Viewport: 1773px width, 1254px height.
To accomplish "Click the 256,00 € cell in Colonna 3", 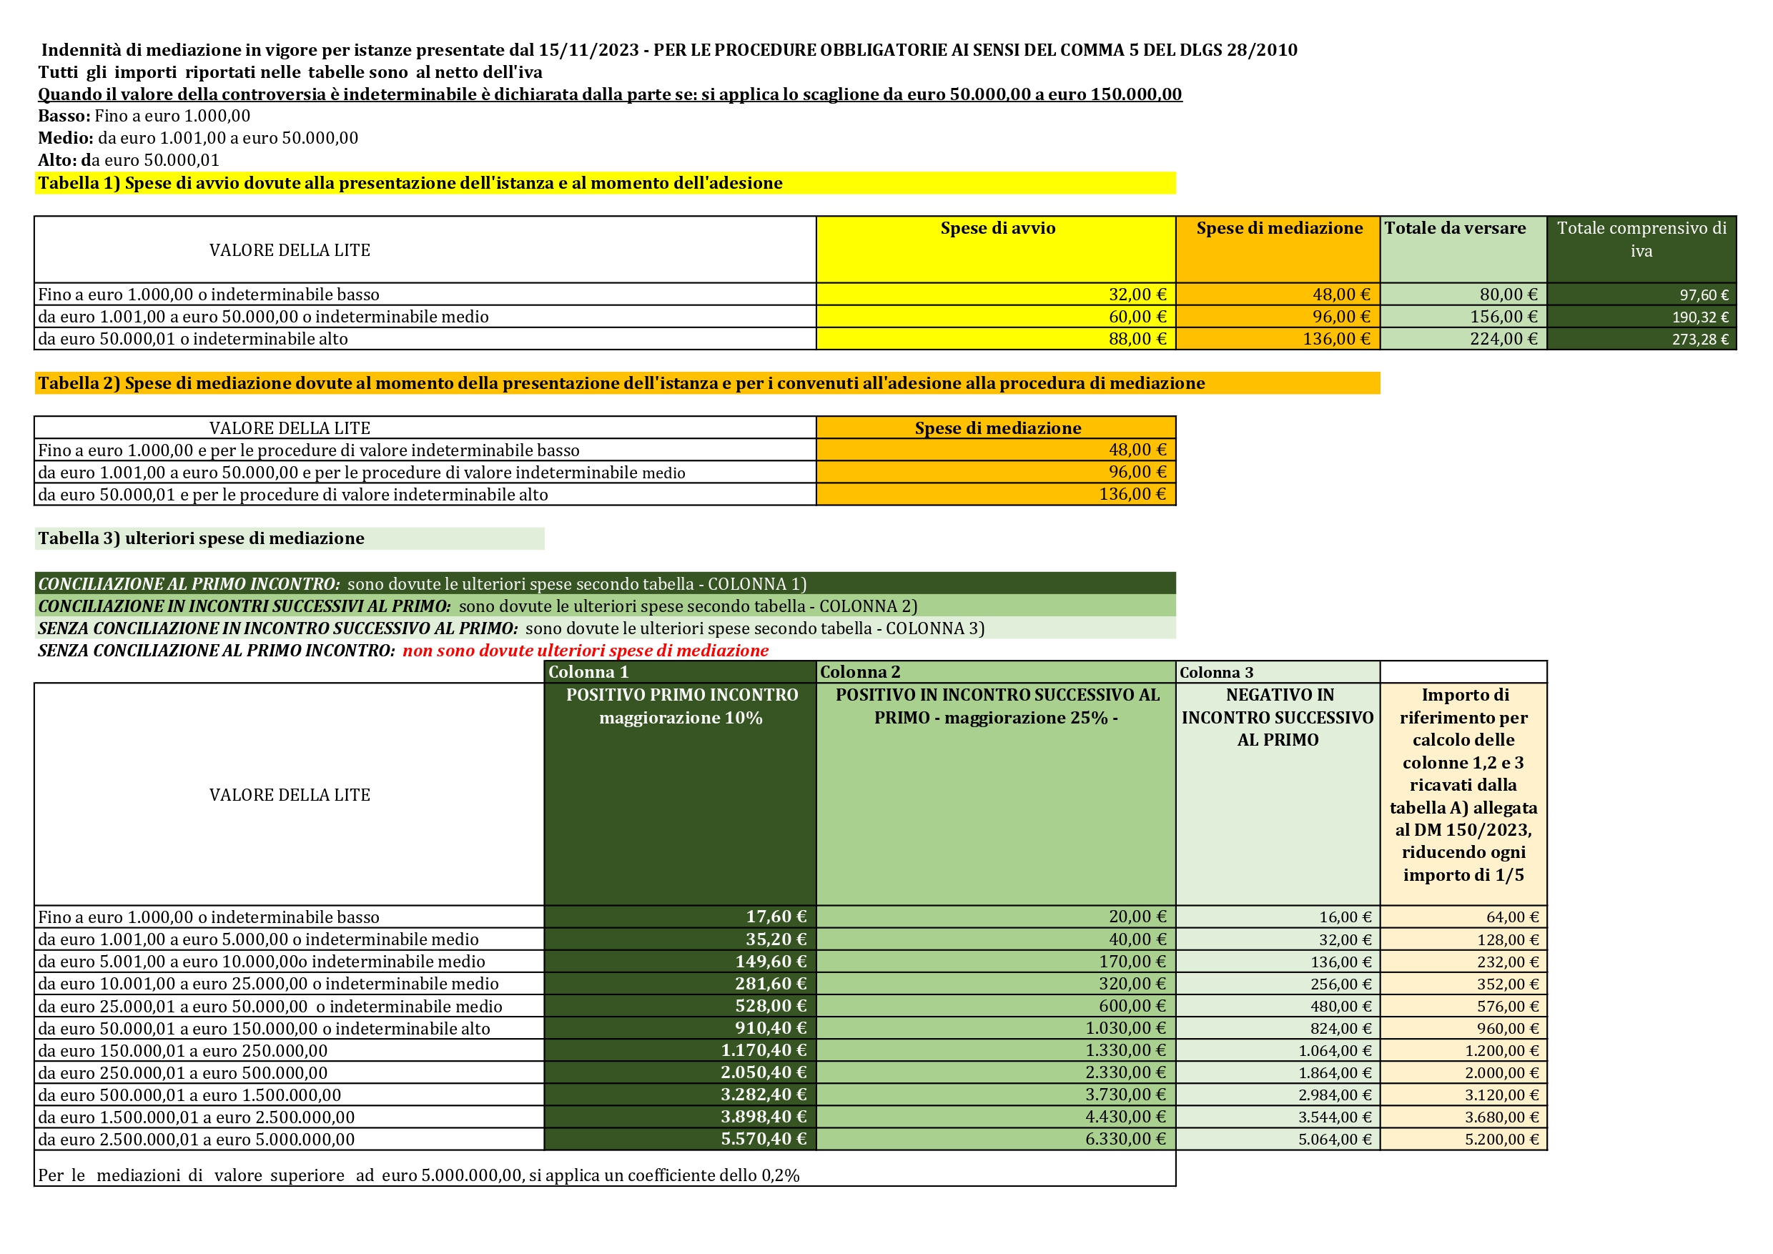I will pos(1278,984).
